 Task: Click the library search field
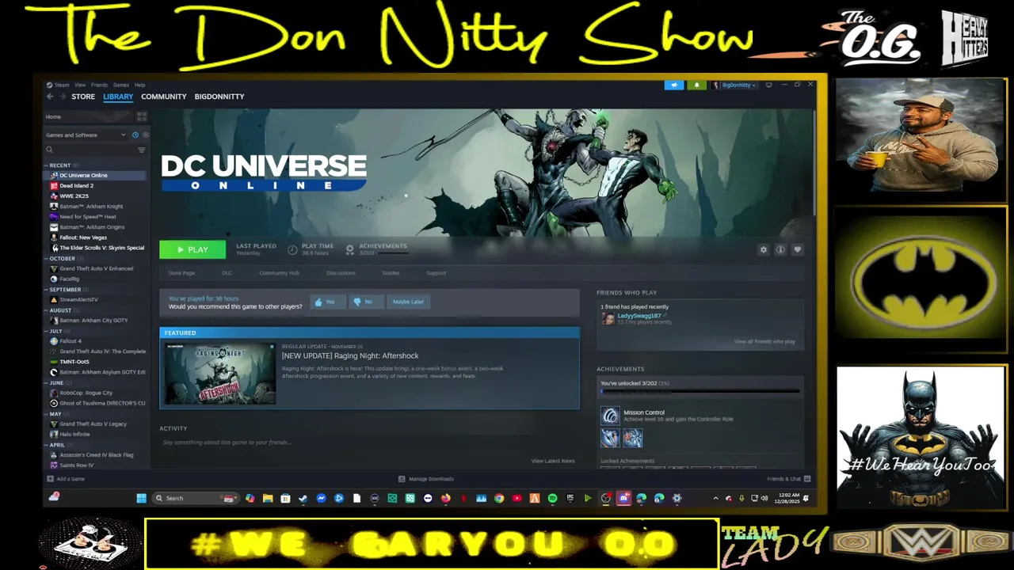pos(90,150)
